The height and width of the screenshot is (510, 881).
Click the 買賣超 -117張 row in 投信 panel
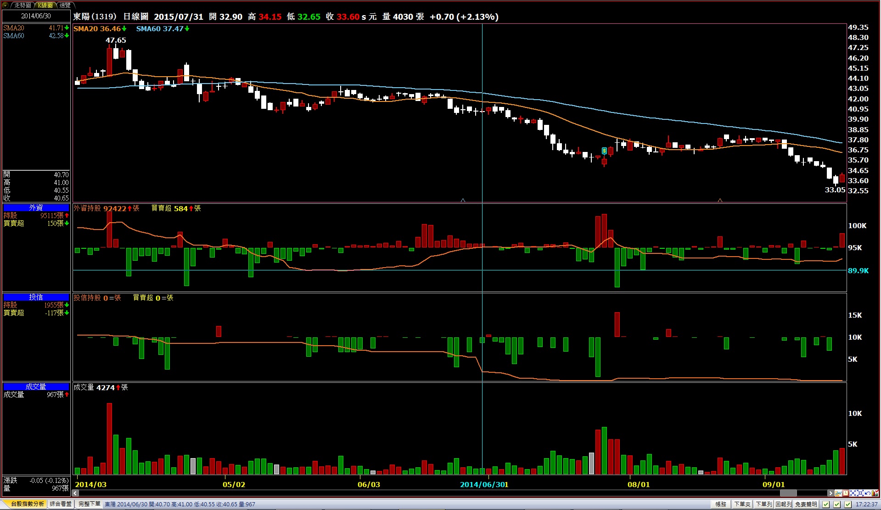click(36, 313)
